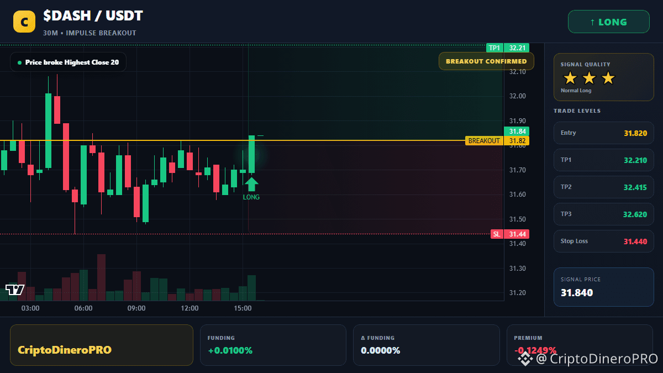The width and height of the screenshot is (663, 373).
Task: Click the 32.00 price axis label
Action: pos(518,96)
